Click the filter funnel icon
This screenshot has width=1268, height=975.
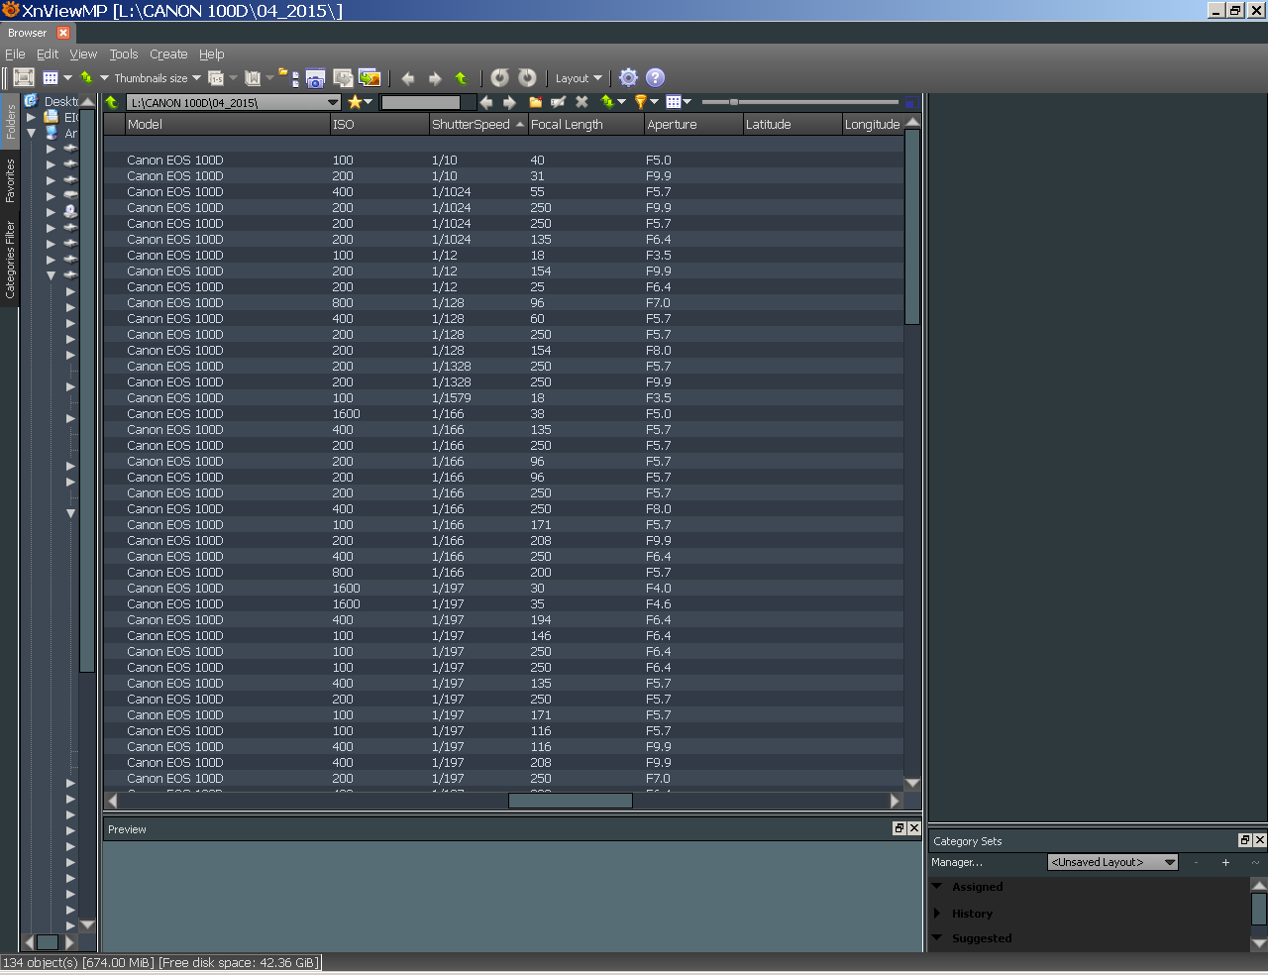[x=641, y=102]
